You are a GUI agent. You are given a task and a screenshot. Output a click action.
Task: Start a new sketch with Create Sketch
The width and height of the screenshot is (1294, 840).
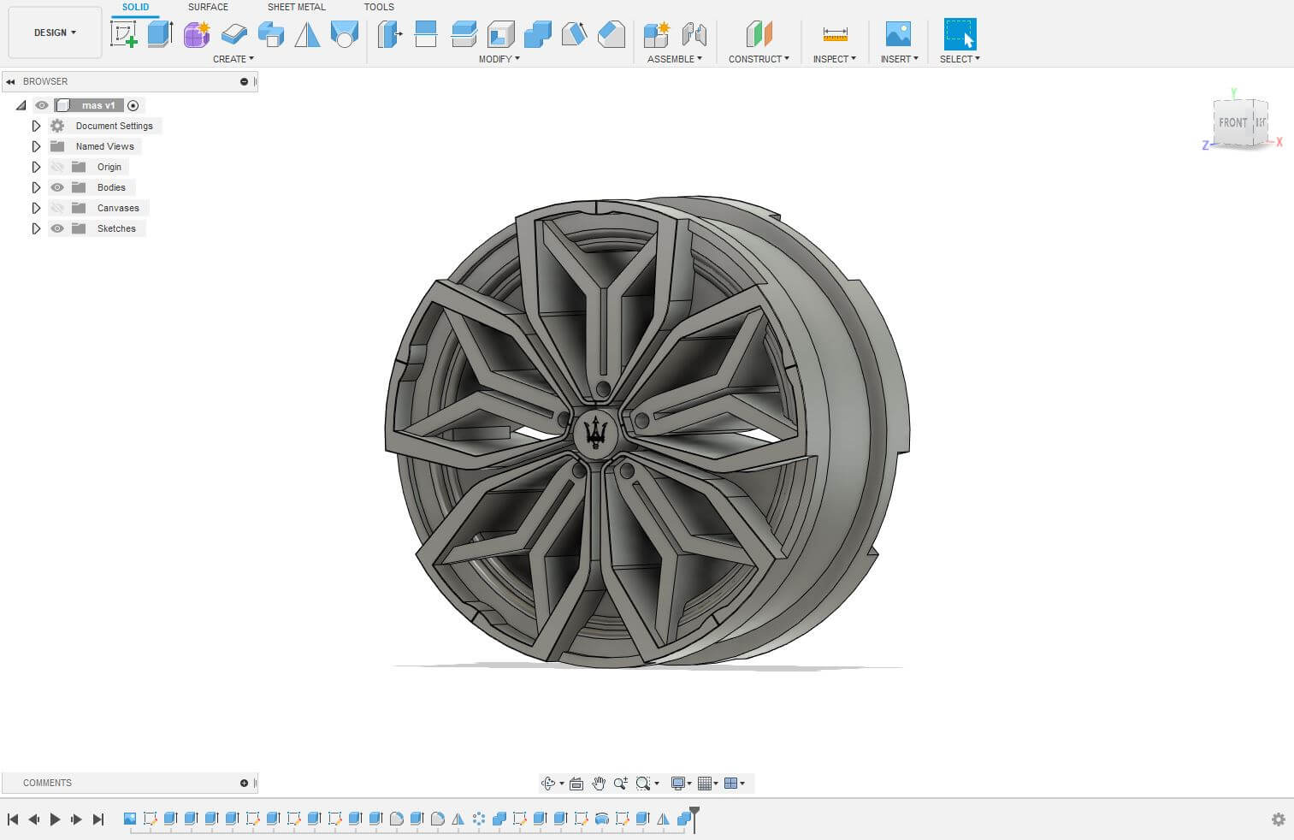[124, 34]
